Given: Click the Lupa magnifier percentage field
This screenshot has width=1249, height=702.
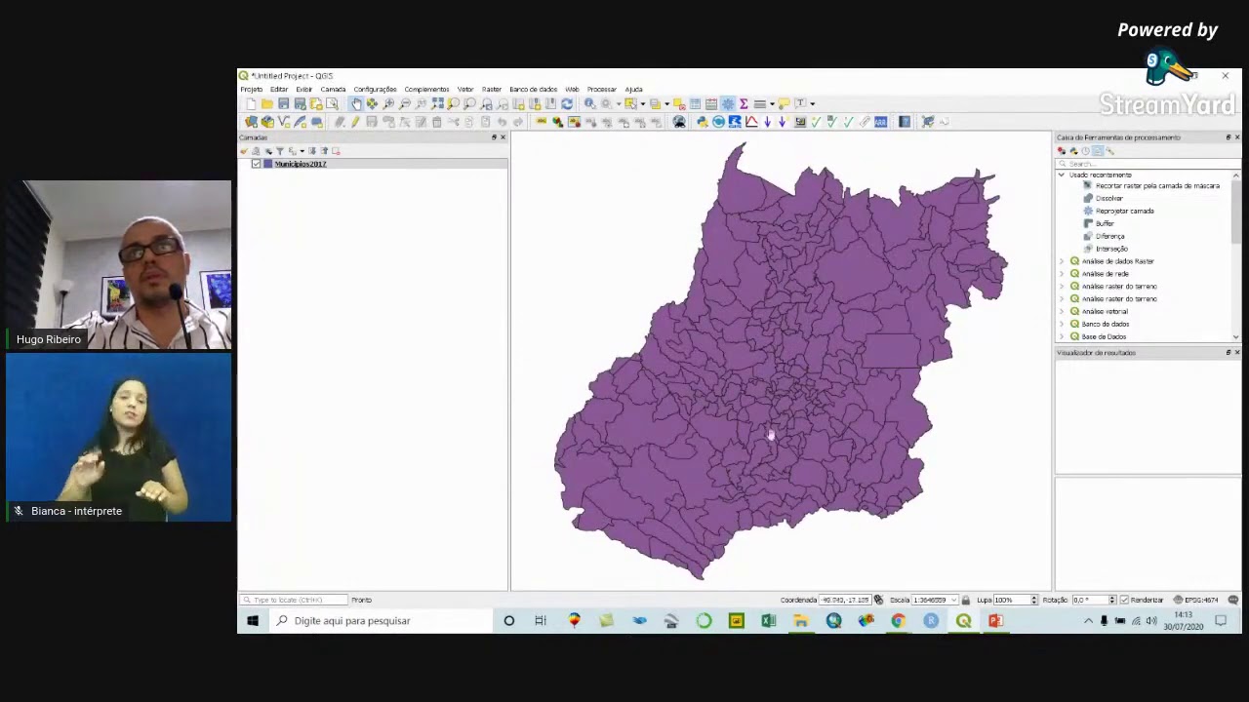Looking at the screenshot, I should (x=1015, y=600).
